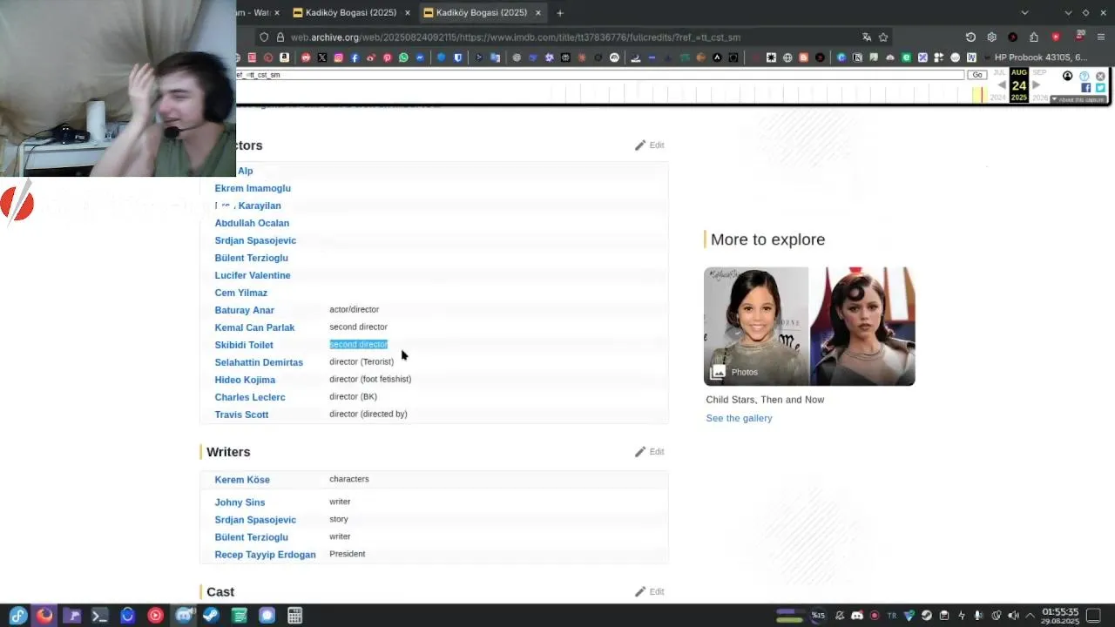The width and height of the screenshot is (1115, 627).
Task: Click the page translate icon in address bar
Action: (867, 37)
